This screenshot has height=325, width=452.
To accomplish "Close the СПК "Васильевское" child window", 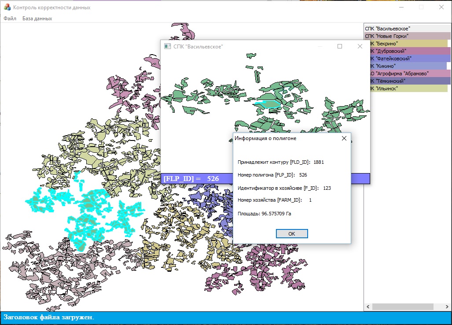I will [x=360, y=46].
